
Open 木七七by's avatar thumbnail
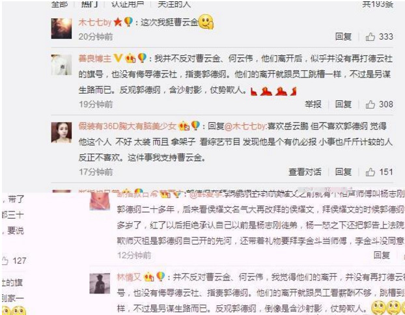tap(61, 29)
